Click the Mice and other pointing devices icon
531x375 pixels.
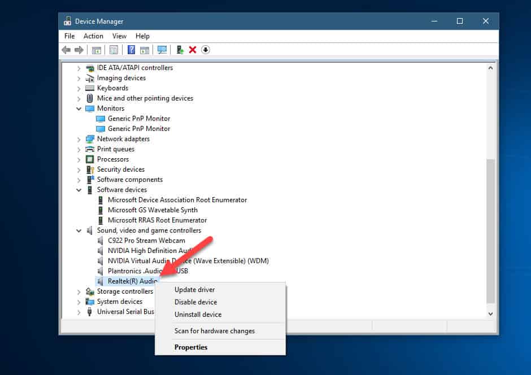click(x=90, y=98)
